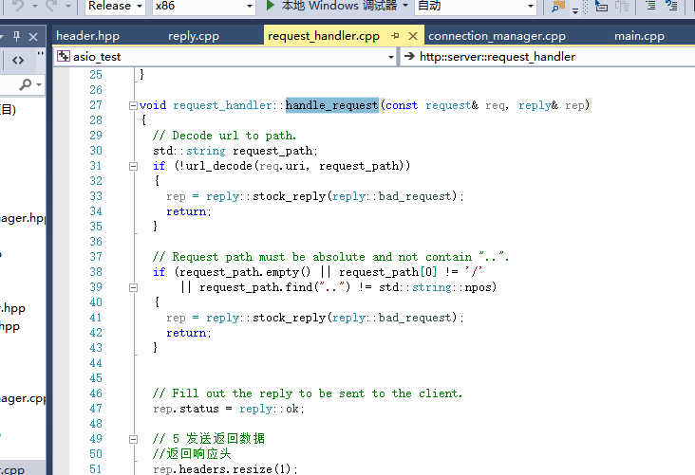Image resolution: width=695 pixels, height=475 pixels.
Task: Open http::server::request_handler class dropdown
Action: point(548,57)
